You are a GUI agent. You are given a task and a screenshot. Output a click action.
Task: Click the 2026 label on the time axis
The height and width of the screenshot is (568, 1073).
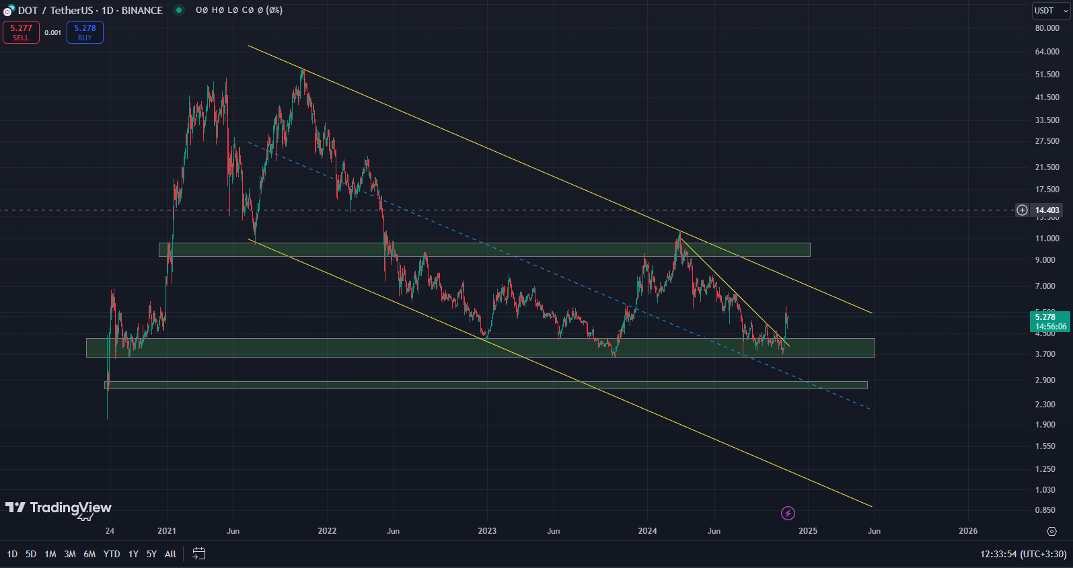point(968,531)
